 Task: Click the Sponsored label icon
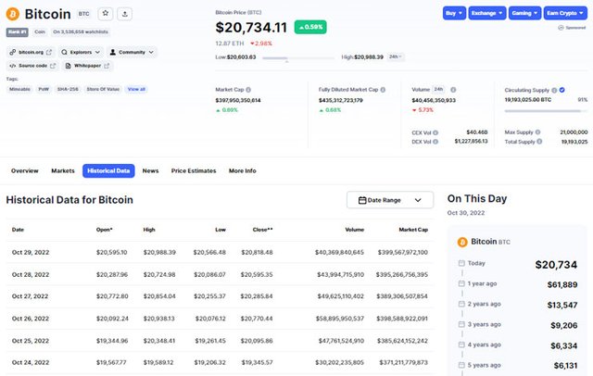coord(561,28)
